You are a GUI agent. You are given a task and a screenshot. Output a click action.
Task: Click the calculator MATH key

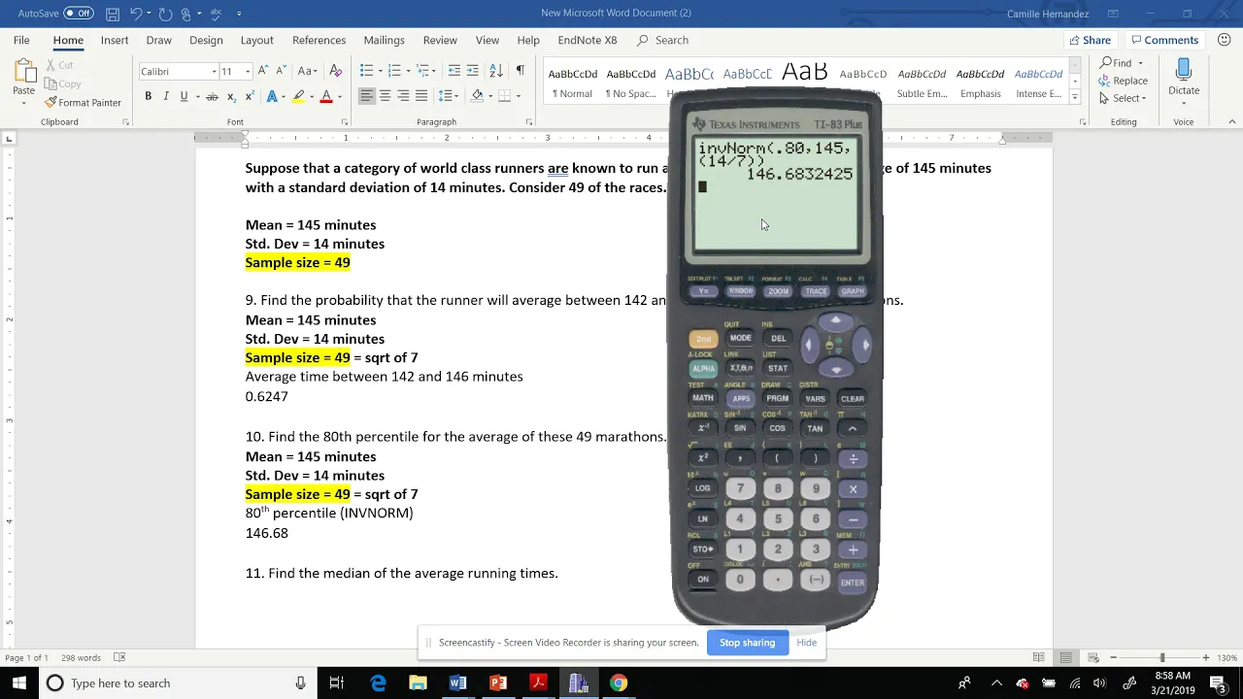click(x=703, y=399)
